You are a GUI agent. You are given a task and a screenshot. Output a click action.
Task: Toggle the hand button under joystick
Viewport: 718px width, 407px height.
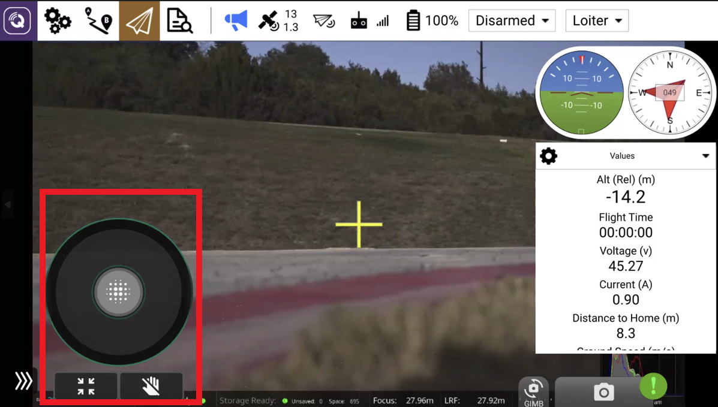[x=151, y=386]
